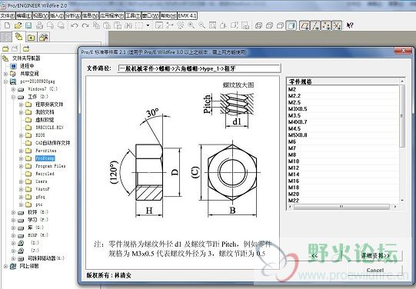Click the zoom out magnifier icon
Viewport: 416px width, 289px height.
tap(202, 25)
